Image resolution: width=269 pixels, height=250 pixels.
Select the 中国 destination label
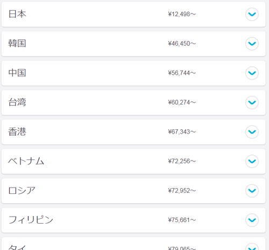17,73
